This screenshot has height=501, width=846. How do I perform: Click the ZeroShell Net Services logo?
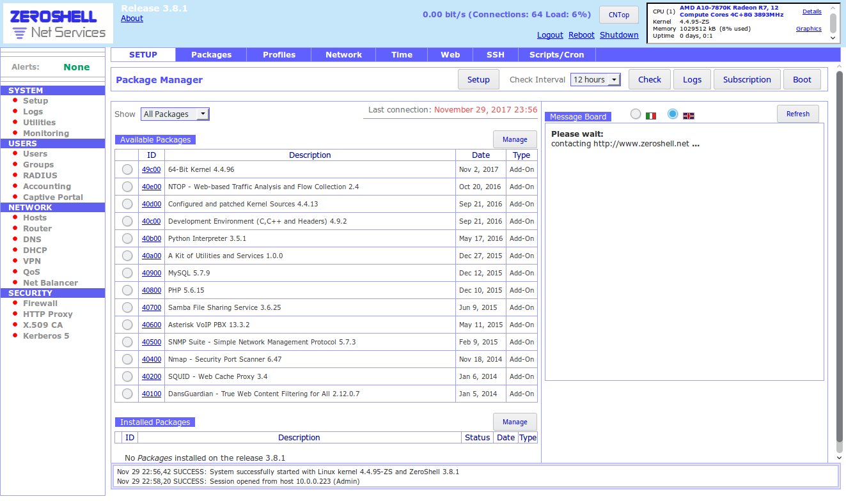(x=58, y=24)
